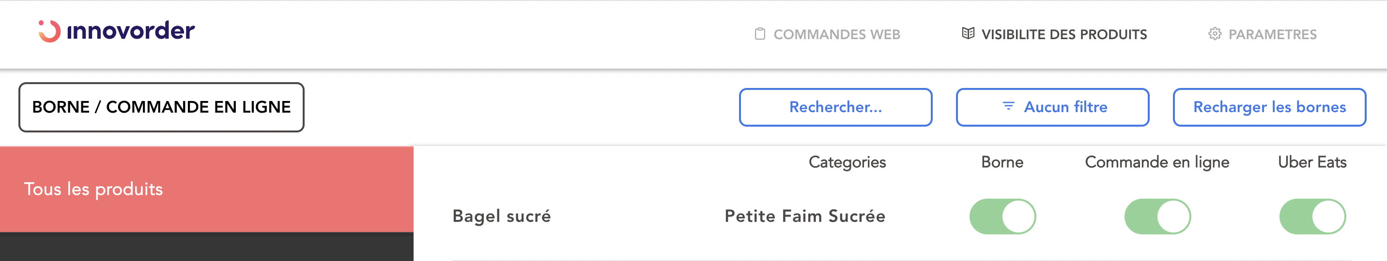Click the filter lines icon in Aucun filtre

(1008, 106)
